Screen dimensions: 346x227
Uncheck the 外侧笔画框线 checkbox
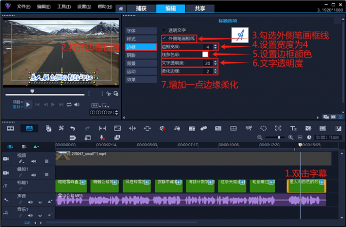tap(164, 39)
